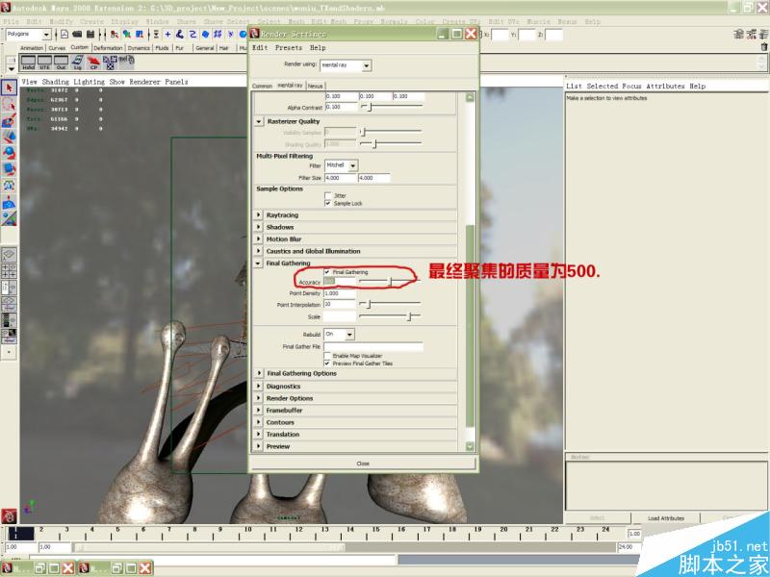The image size is (770, 577).
Task: Select the Universal Manipulator tool
Action: pos(9,186)
